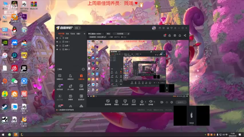Screen dimensions: 244x137
Task: Click the tool icon with HOT badge
Action: [x=60, y=106]
